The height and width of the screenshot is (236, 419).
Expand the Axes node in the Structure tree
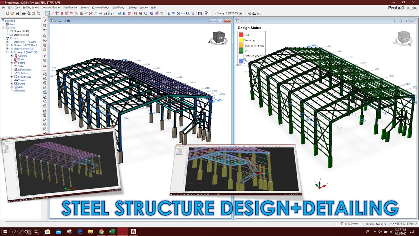click(x=3, y=24)
